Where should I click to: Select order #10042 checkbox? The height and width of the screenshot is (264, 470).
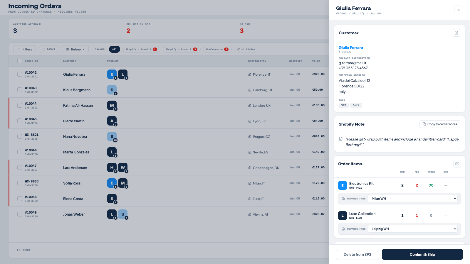point(20,74)
